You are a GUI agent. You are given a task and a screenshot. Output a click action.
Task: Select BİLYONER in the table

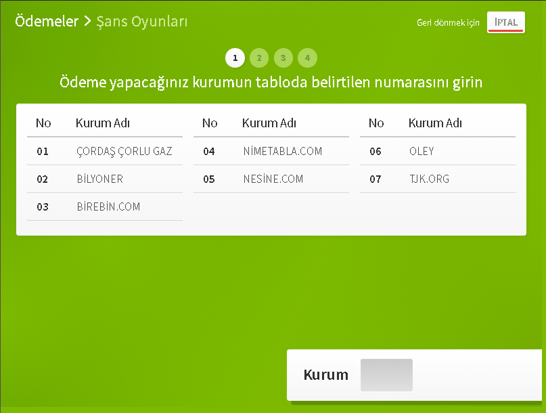point(100,179)
